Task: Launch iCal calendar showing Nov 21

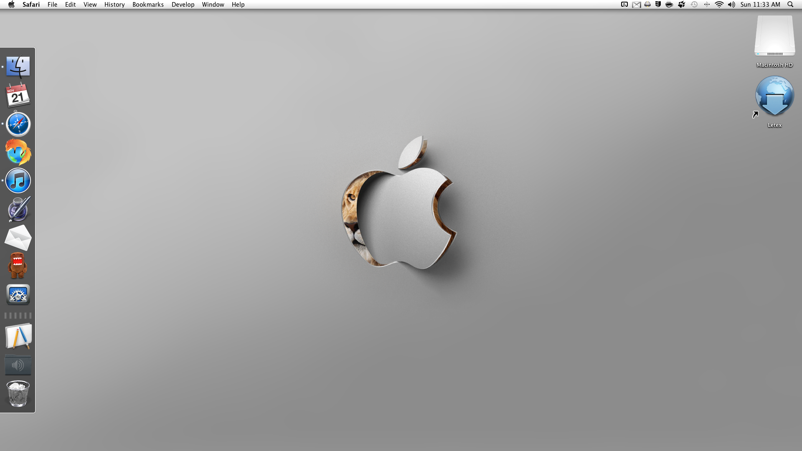Action: pos(18,96)
